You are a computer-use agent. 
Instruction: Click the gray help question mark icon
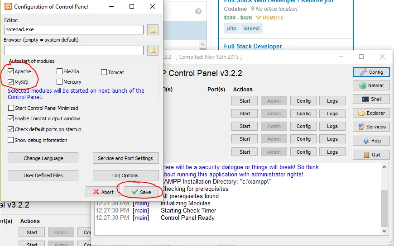tap(198, 11)
